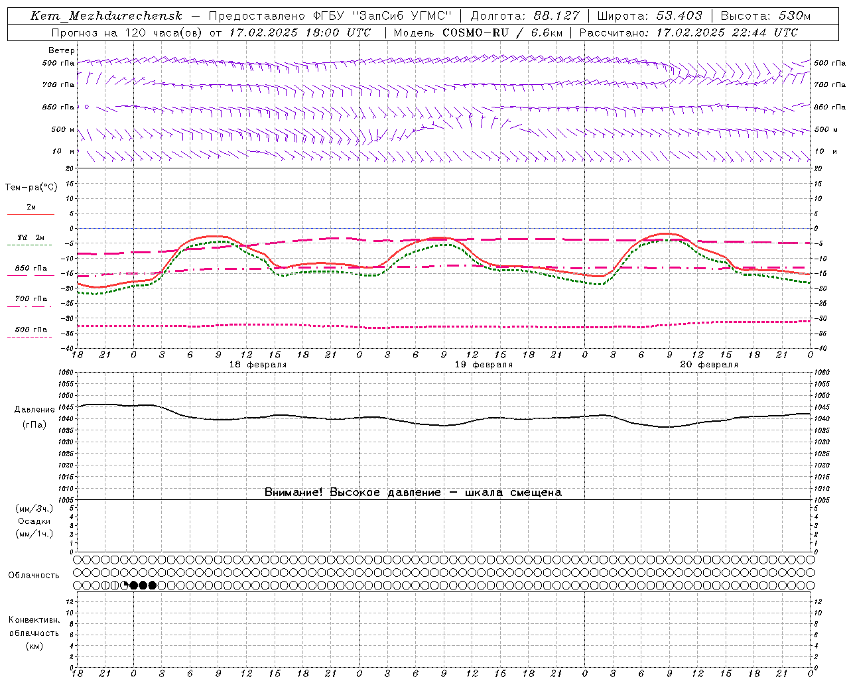The image size is (849, 679).
Task: Click the Ветер panel label
Action: (61, 50)
